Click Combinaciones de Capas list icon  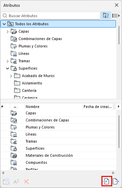[14, 120]
